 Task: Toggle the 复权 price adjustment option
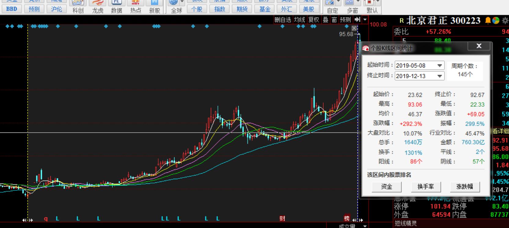(x=314, y=20)
